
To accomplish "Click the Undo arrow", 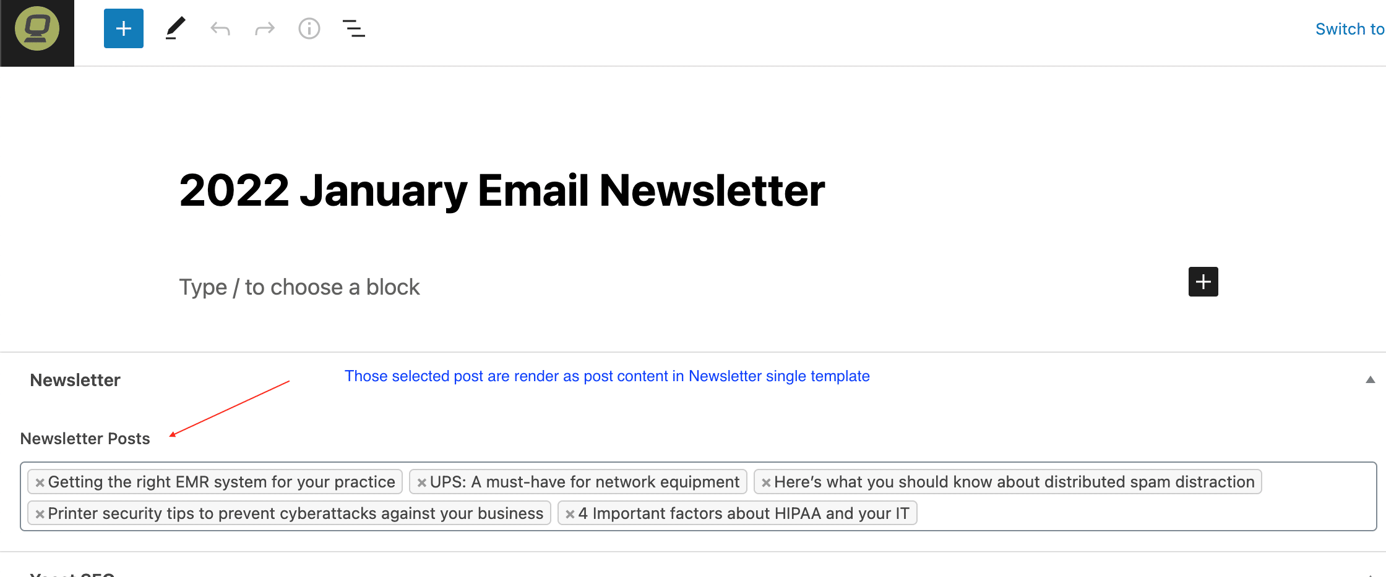I will [x=220, y=28].
